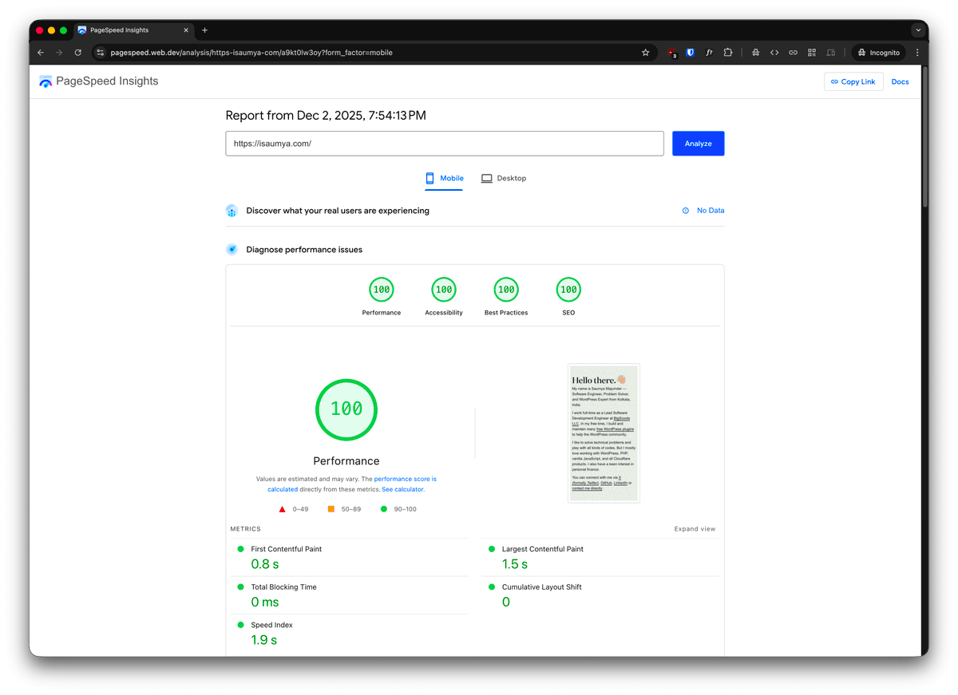Click the Copy Link button
This screenshot has width=958, height=695.
[853, 81]
